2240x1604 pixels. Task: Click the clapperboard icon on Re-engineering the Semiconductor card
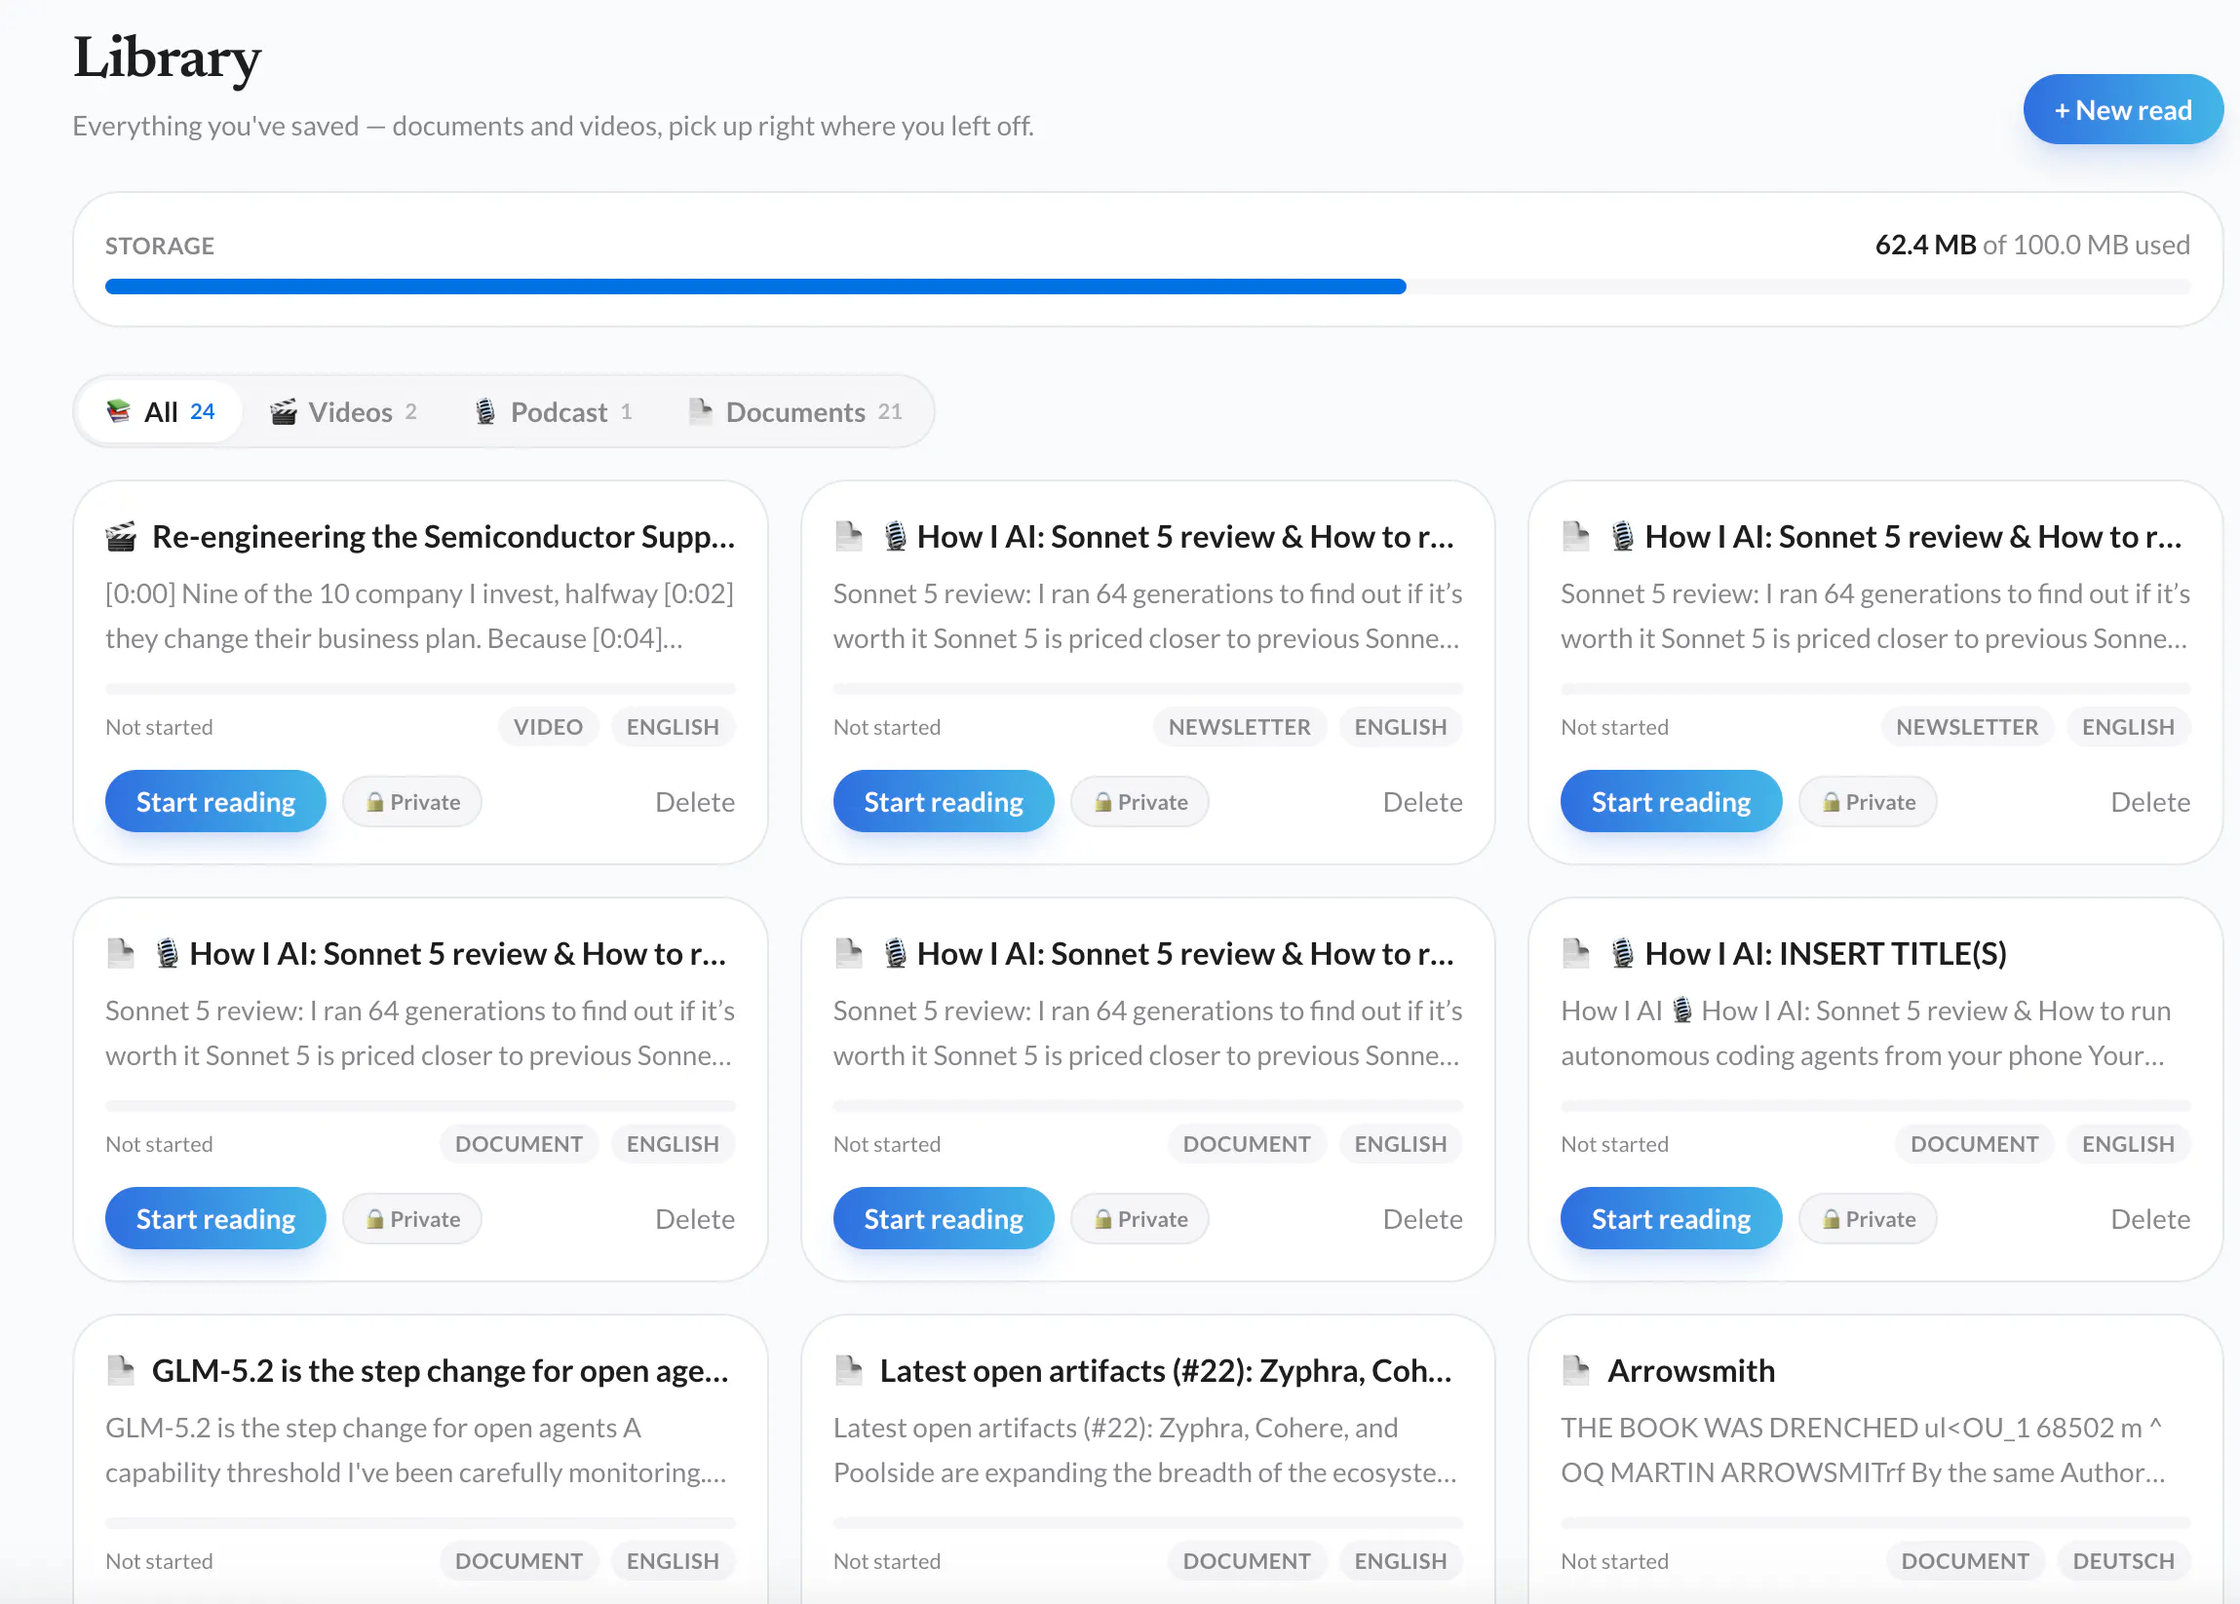click(121, 537)
